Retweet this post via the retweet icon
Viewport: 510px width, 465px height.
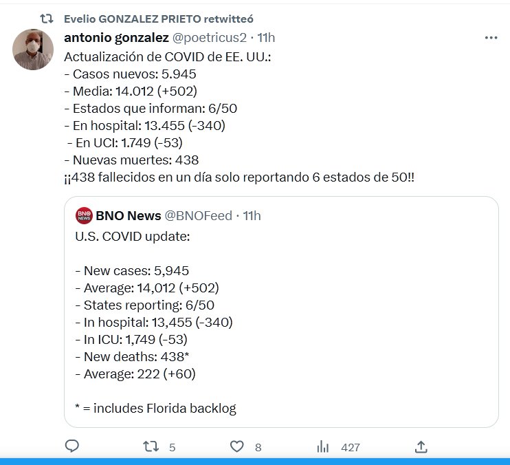[150, 446]
